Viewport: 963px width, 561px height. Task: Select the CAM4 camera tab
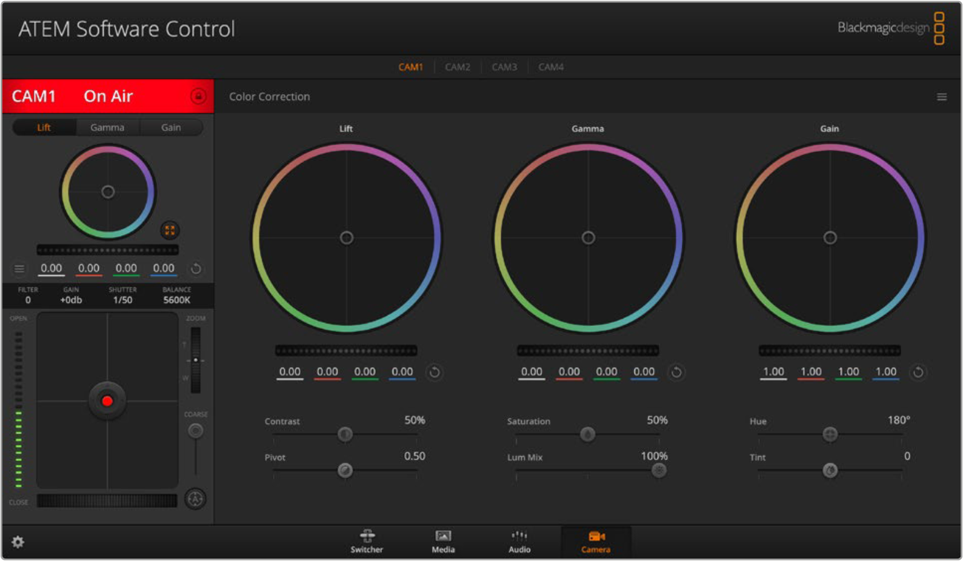(x=551, y=67)
